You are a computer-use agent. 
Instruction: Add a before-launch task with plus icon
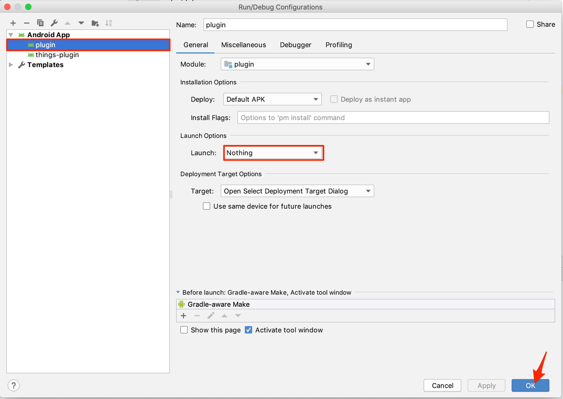183,316
